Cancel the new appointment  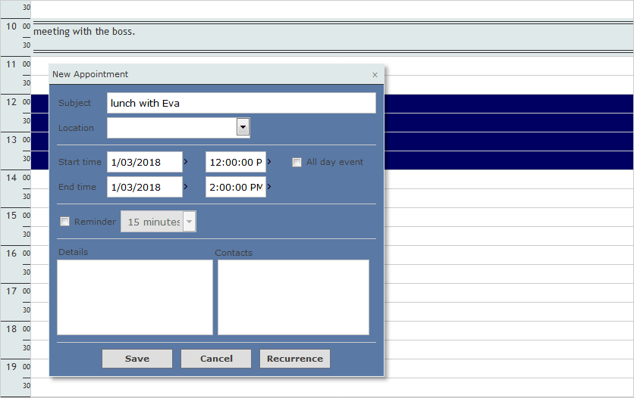click(x=216, y=359)
